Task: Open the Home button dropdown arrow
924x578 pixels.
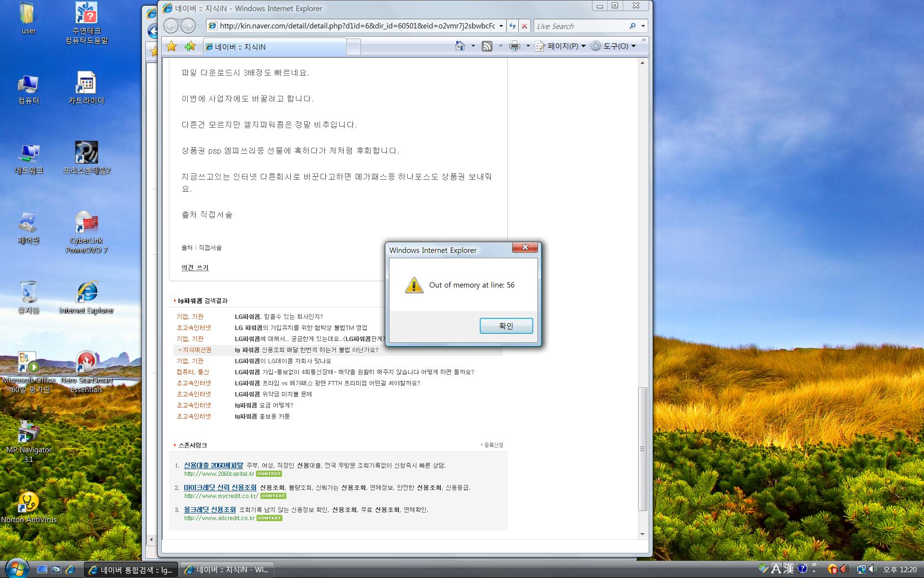Action: coord(473,46)
